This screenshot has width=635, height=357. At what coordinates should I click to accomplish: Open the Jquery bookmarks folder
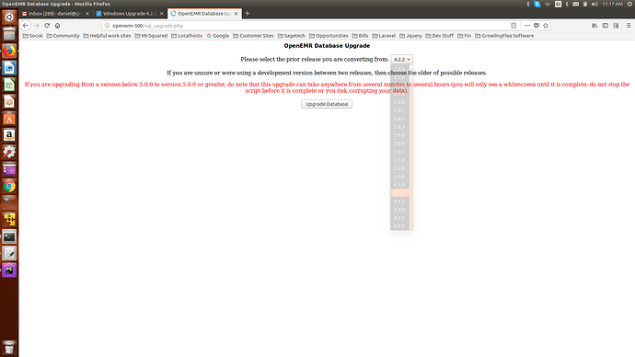tap(410, 36)
